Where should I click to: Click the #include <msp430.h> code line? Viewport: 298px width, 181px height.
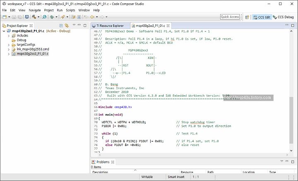pyautogui.click(x=115, y=107)
